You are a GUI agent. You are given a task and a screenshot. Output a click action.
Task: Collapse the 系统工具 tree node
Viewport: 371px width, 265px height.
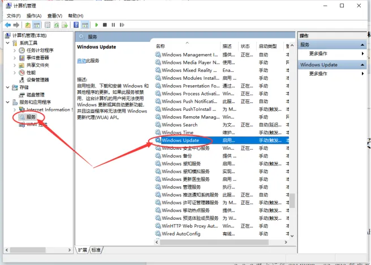click(x=7, y=43)
